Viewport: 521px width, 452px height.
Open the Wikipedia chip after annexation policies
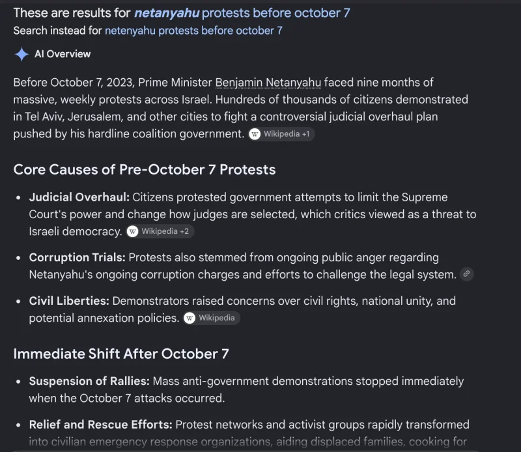(x=211, y=318)
